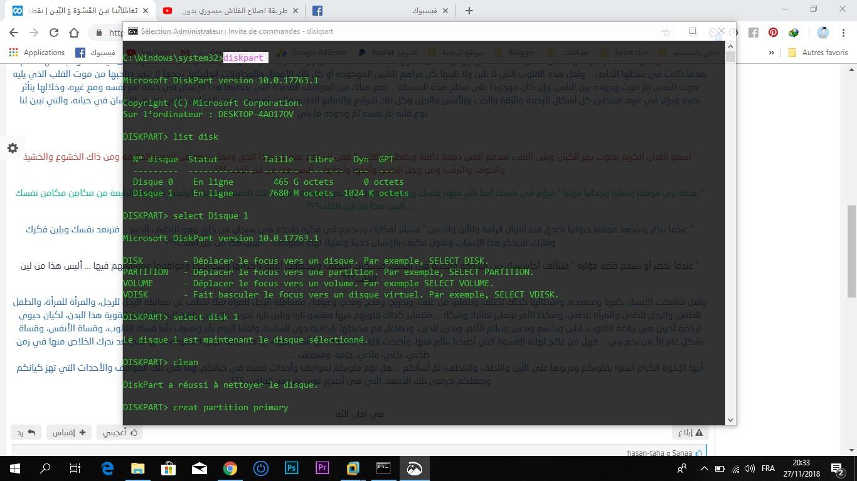Open blue power-button app on taskbar

tap(261, 468)
